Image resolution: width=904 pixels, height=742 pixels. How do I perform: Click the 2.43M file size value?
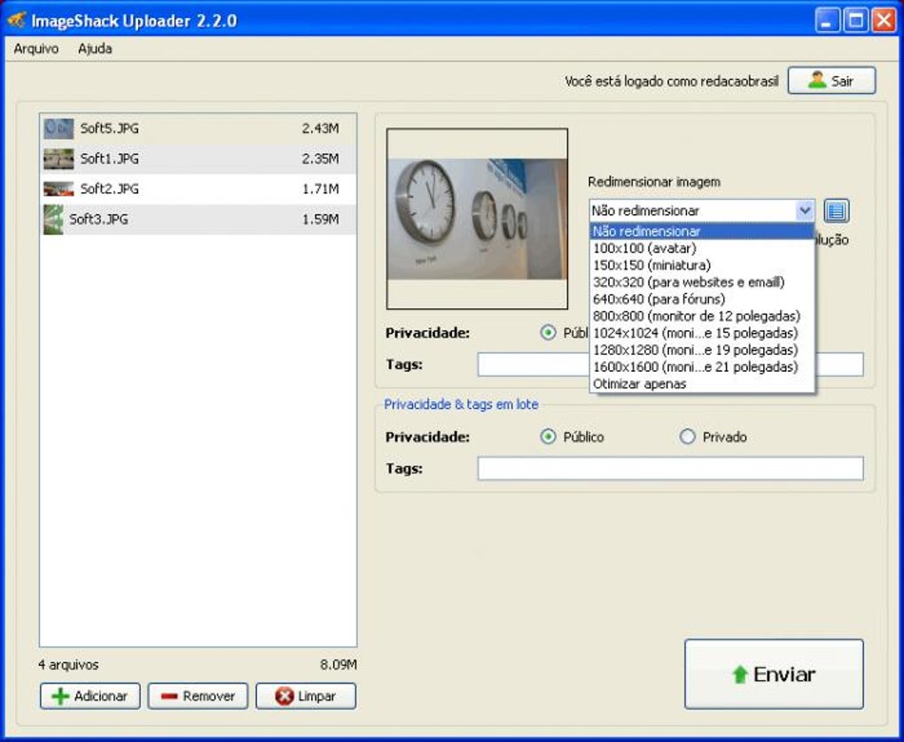[x=320, y=128]
